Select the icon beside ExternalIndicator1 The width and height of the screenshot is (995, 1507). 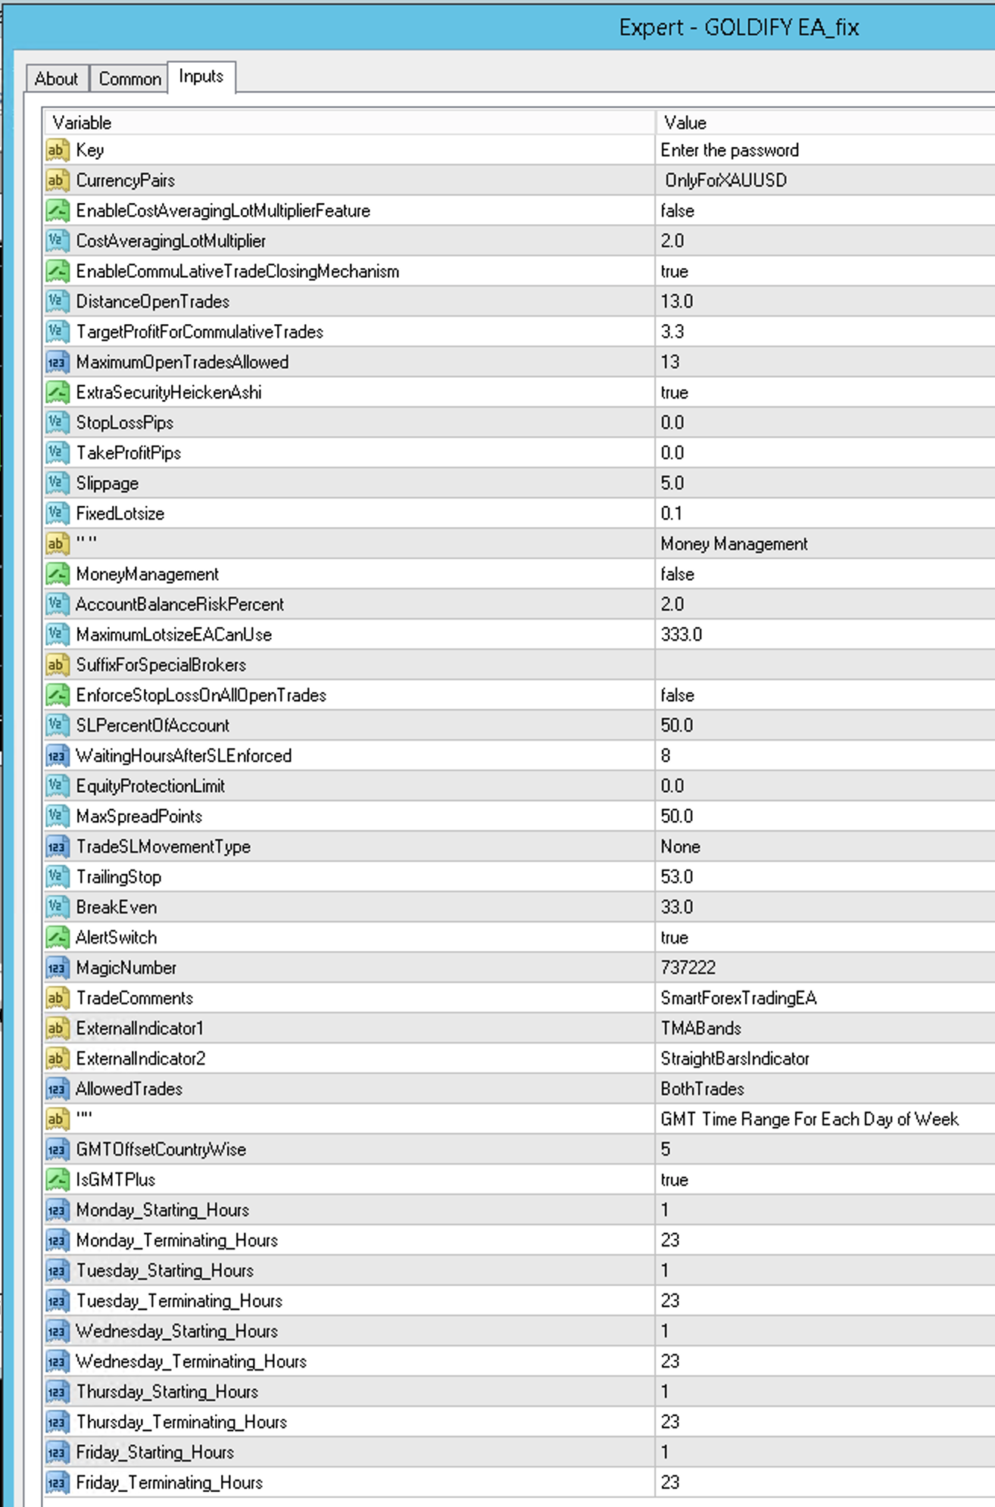[58, 1028]
